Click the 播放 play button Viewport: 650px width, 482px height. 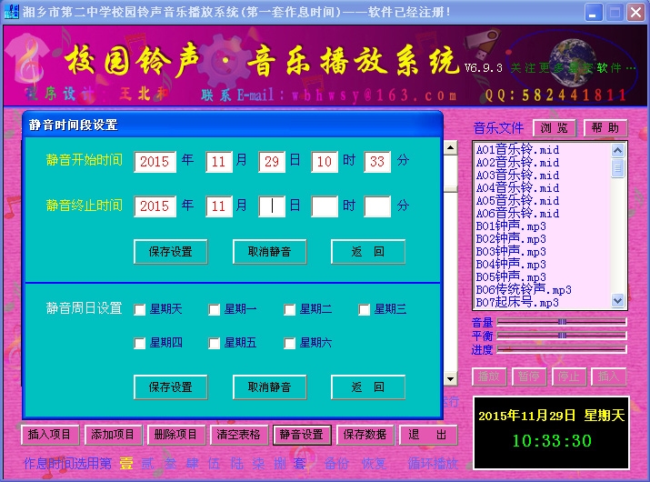(489, 377)
